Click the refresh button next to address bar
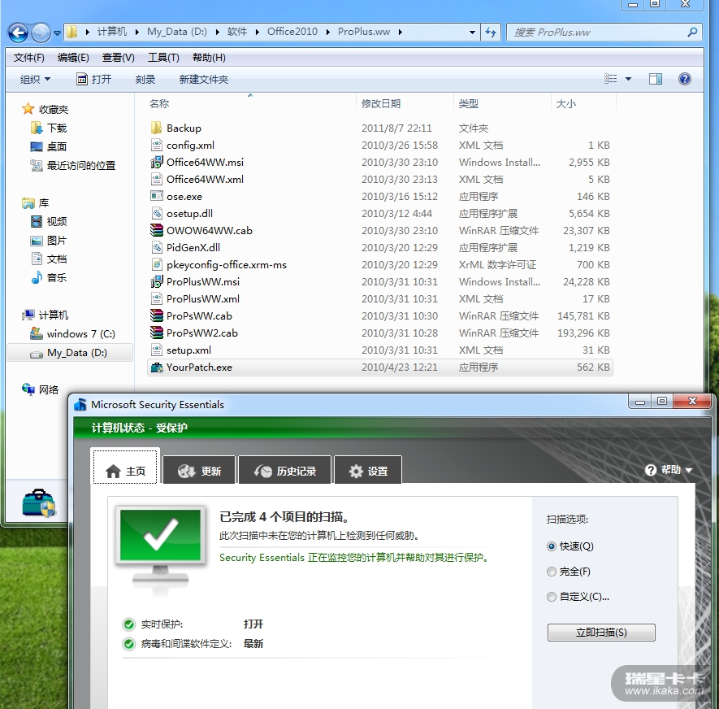 pyautogui.click(x=491, y=33)
